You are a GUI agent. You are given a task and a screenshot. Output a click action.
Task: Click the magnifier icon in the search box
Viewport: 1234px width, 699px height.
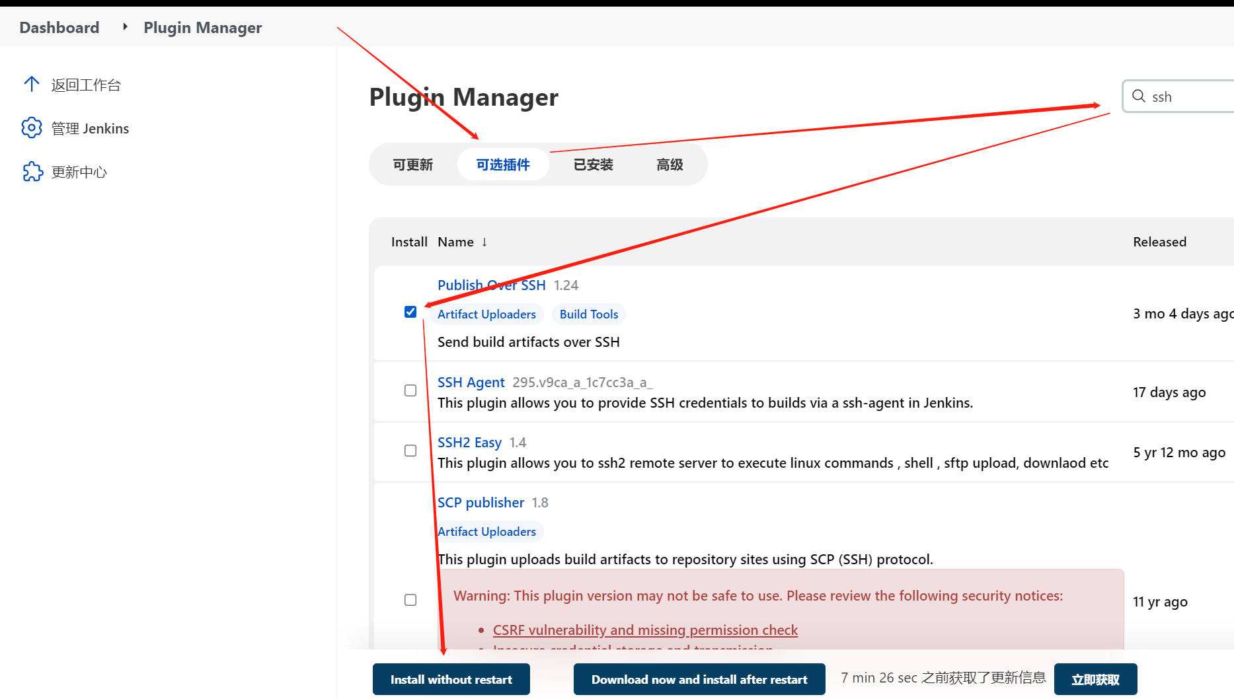[x=1139, y=96]
